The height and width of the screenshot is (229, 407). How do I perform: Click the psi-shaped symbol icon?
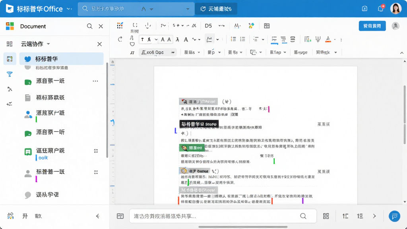point(318,39)
